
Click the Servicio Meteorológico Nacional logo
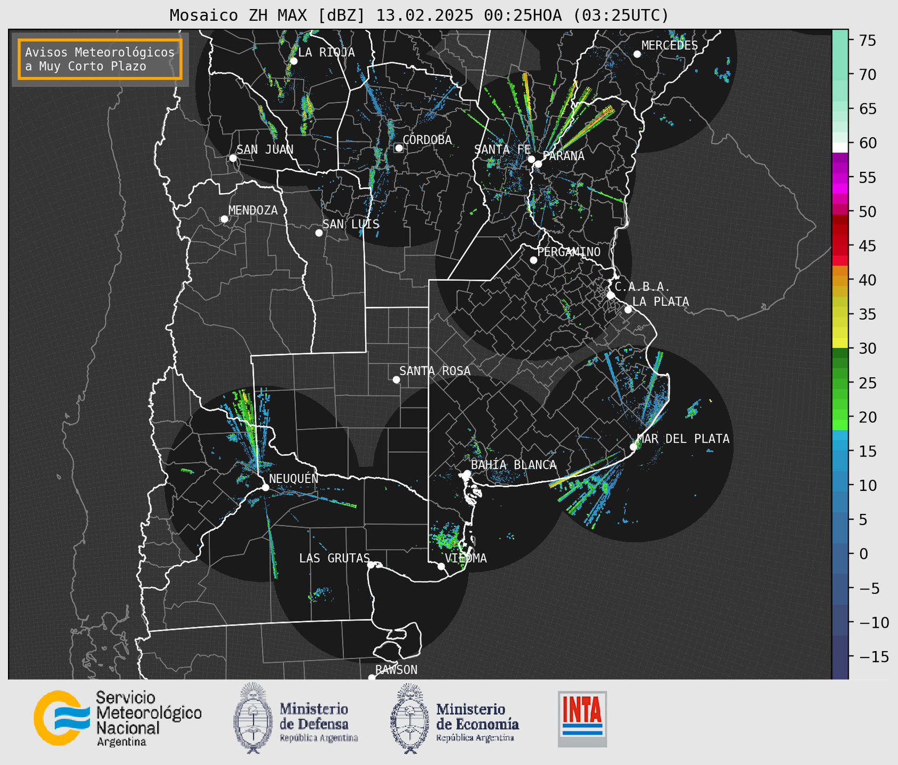(x=62, y=718)
